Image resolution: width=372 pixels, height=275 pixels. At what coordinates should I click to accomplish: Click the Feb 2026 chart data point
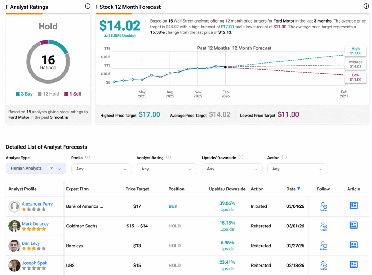pyautogui.click(x=225, y=67)
